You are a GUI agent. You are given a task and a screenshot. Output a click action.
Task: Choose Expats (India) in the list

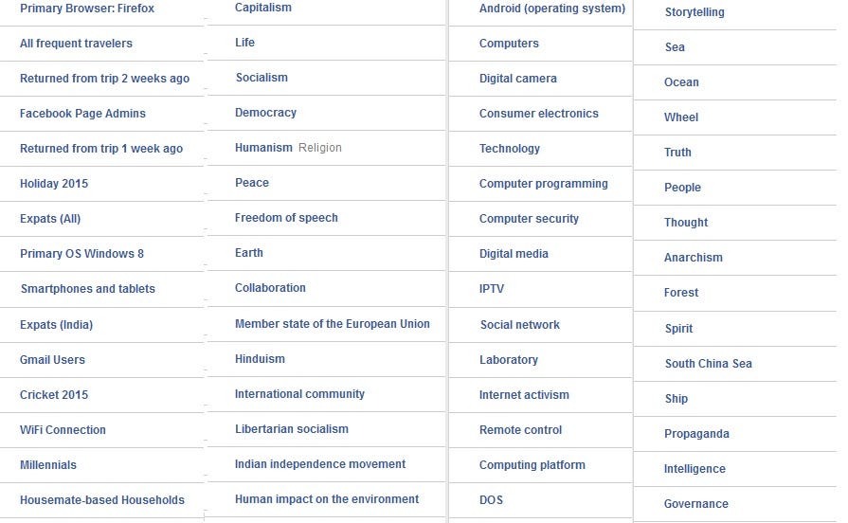[56, 325]
